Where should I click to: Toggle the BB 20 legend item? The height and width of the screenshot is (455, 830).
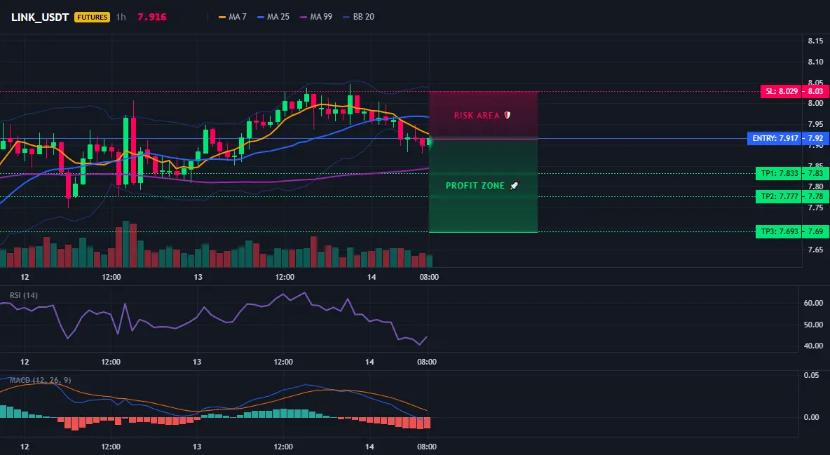(359, 17)
